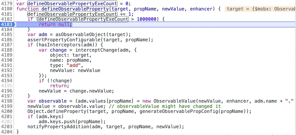The height and width of the screenshot is (135, 296).
Task: Add a breakpoint at line number 4198
Action: (x=7, y=101)
